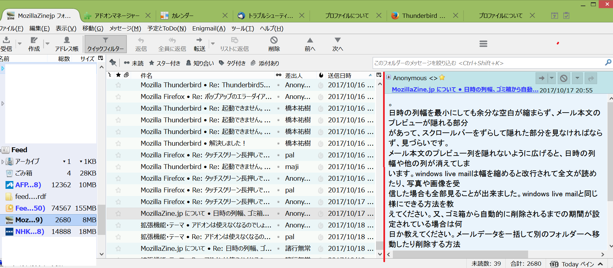Click forward arrow button in message header
This screenshot has height=268, width=613.
(x=541, y=78)
